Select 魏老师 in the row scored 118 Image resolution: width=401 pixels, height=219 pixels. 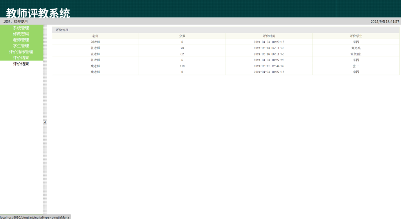point(96,66)
